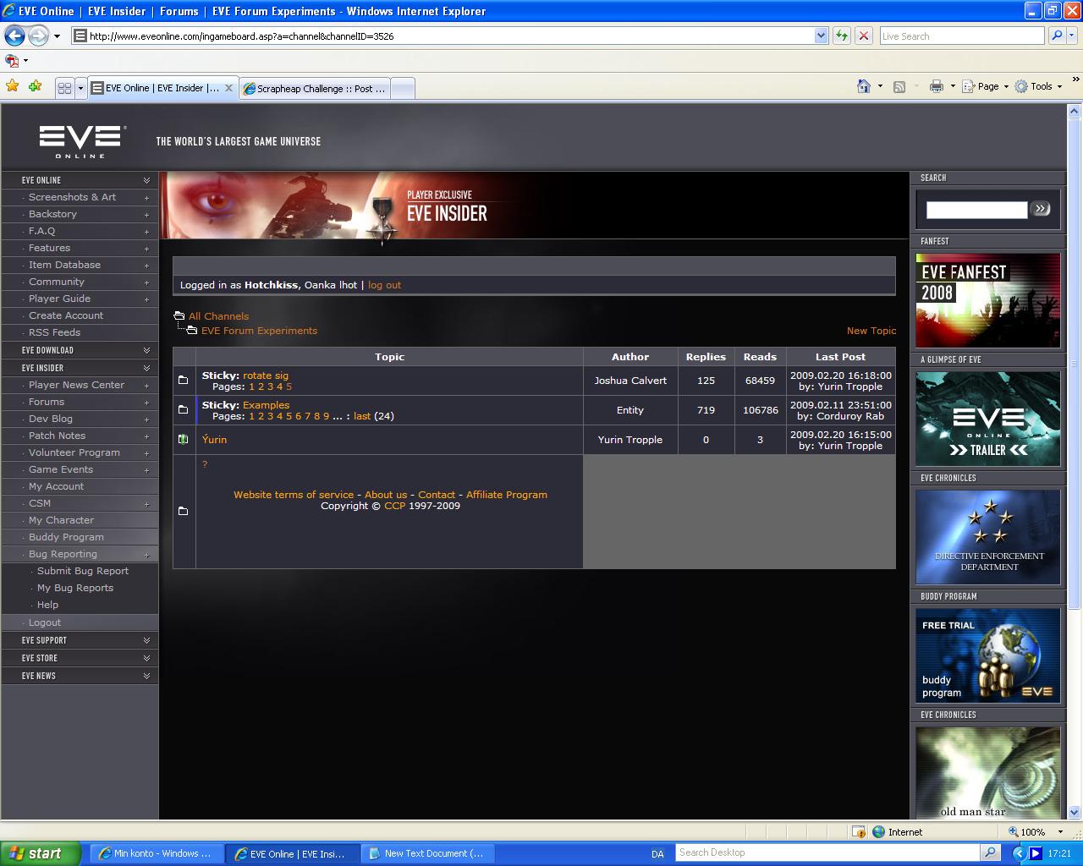Viewport: 1083px width, 866px height.
Task: Click the Print toolbar icon
Action: (x=936, y=86)
